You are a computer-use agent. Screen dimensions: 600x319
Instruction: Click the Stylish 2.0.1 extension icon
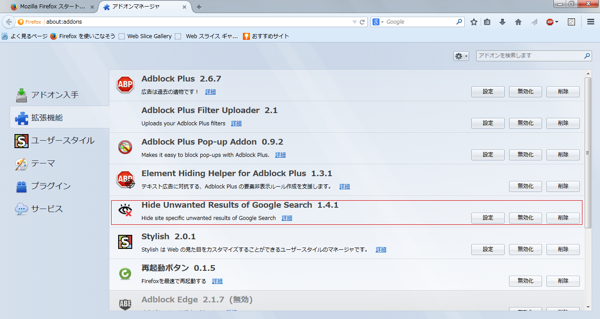point(125,242)
